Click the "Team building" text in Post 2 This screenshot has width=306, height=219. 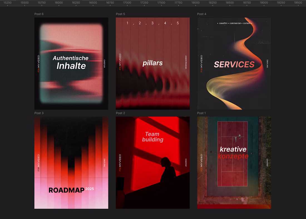pyautogui.click(x=153, y=137)
